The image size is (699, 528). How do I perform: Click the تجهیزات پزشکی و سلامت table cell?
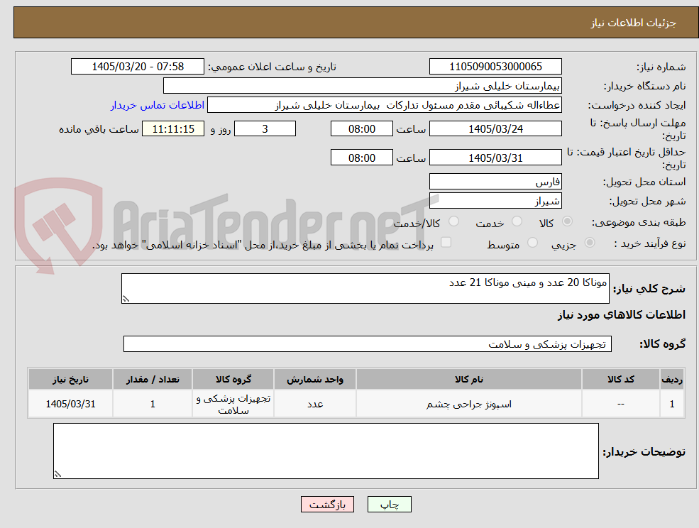click(x=233, y=404)
